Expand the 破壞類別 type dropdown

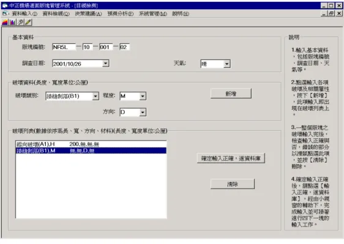click(95, 96)
